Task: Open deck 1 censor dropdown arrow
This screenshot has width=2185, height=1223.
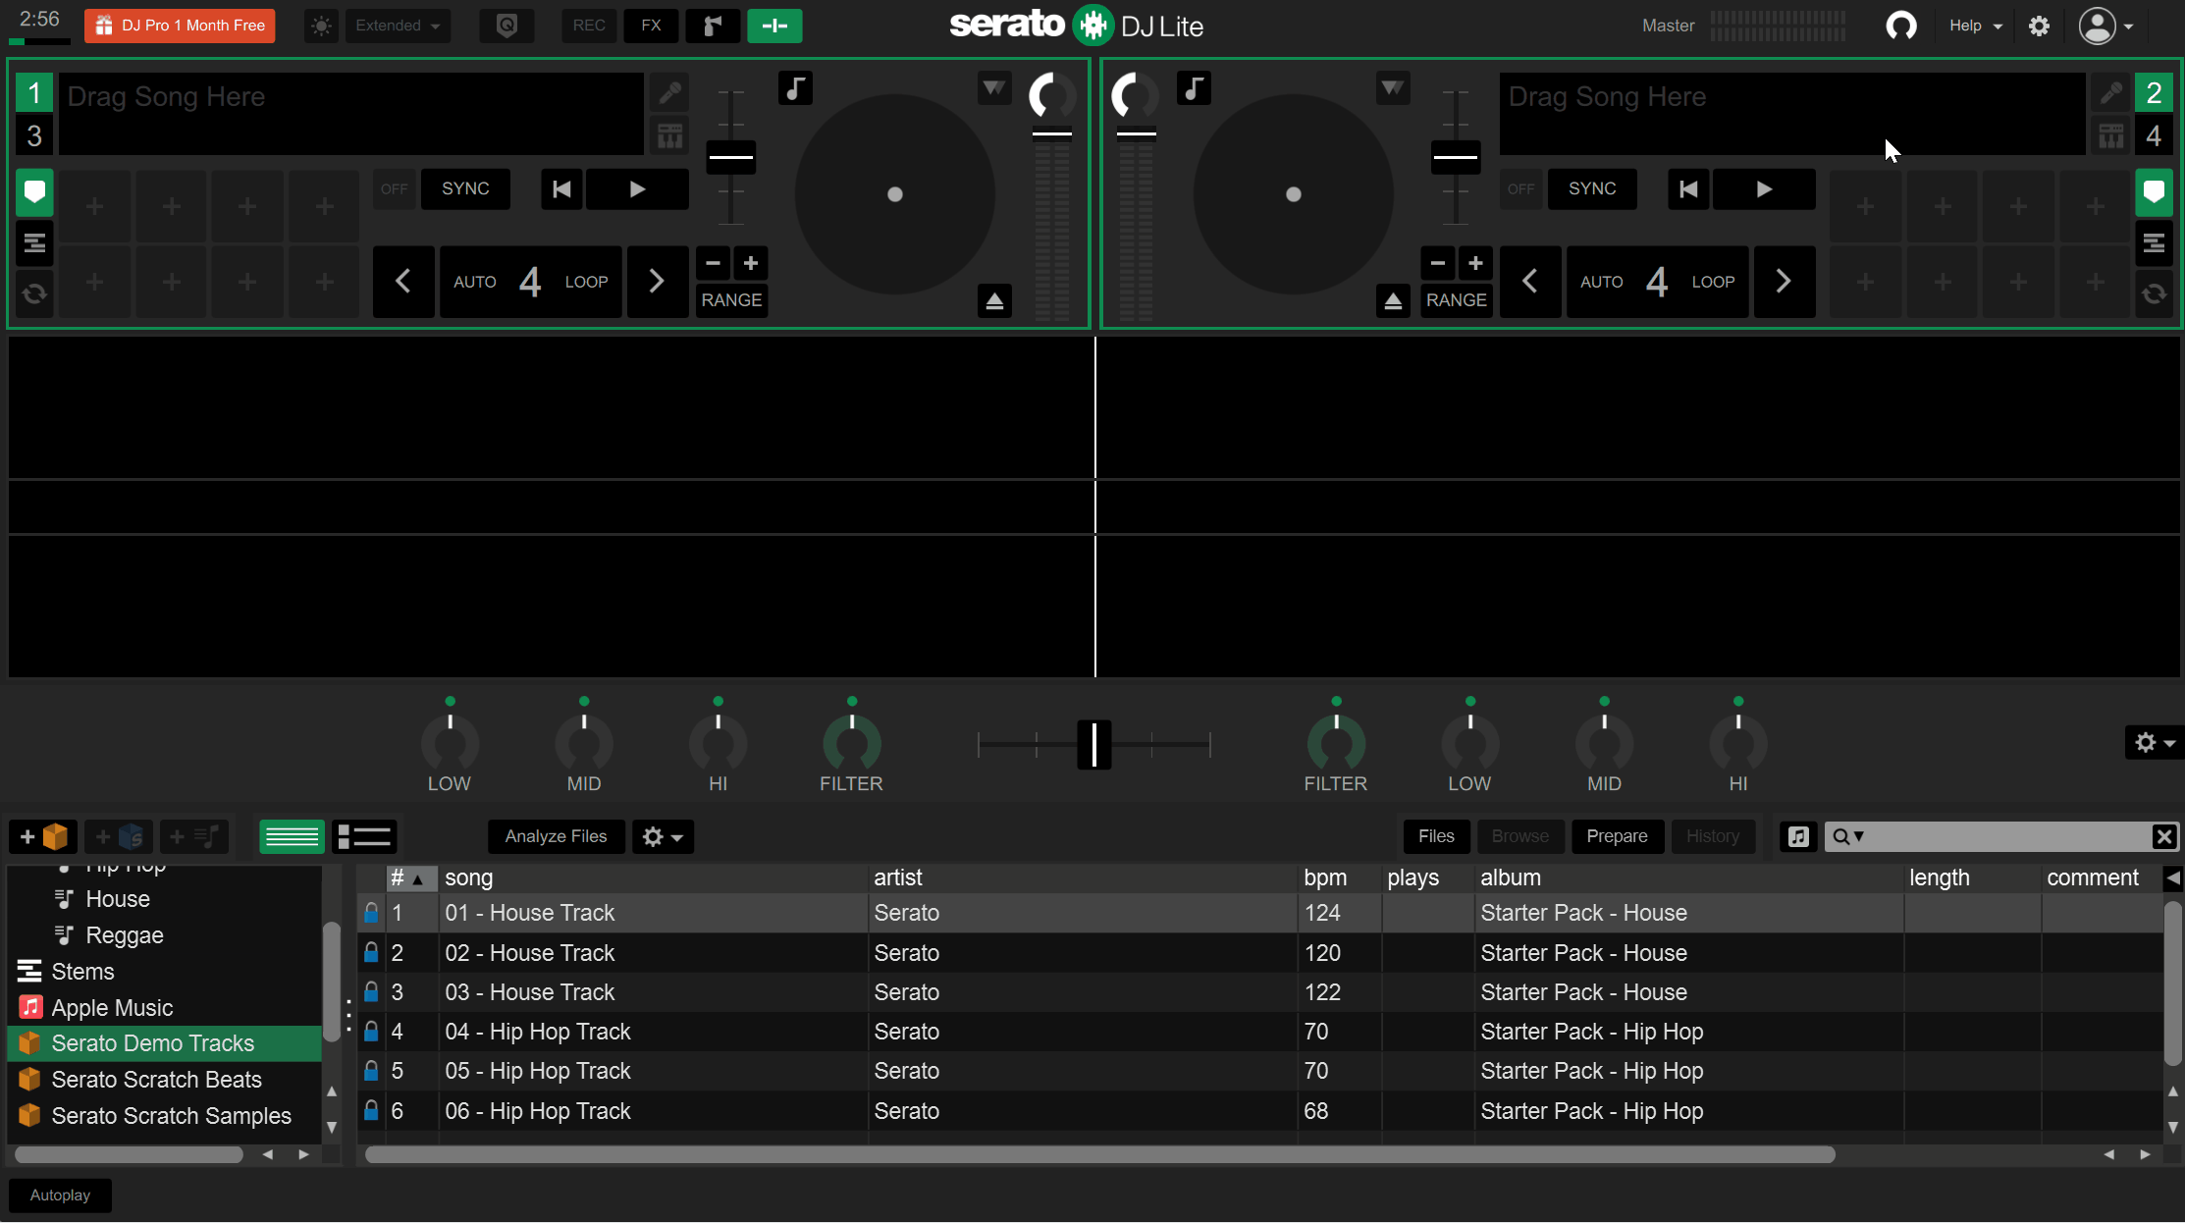Action: click(x=994, y=88)
